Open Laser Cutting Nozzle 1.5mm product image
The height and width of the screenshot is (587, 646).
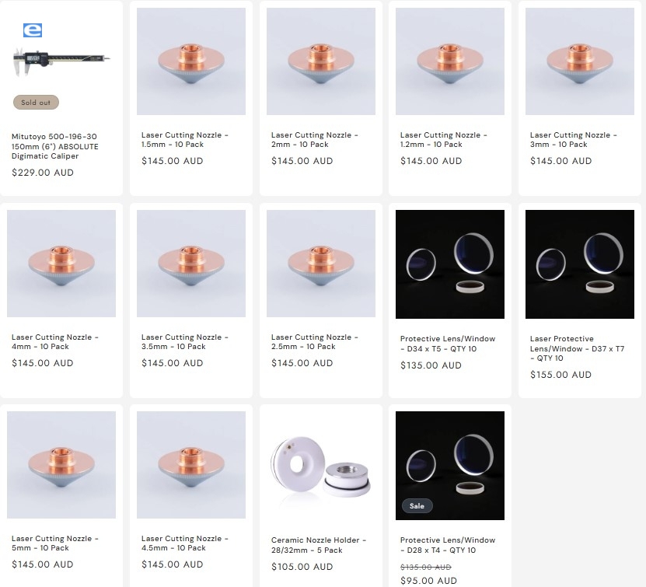tap(191, 61)
